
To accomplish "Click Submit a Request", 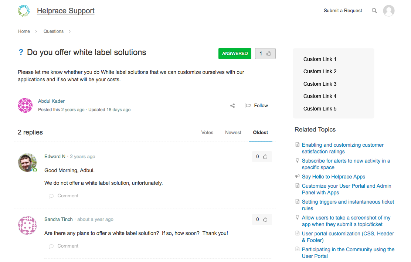I will click(x=343, y=11).
